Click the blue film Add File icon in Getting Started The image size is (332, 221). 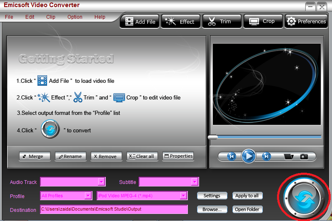tap(42, 81)
